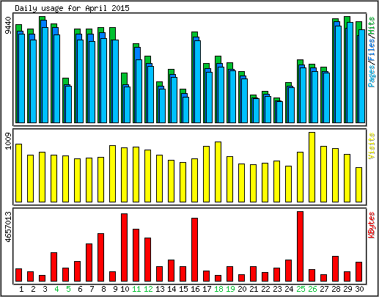Image resolution: width=379 pixels, height=297 pixels.
Task: Click the cyan Pages bar for day 29
Action: click(350, 73)
